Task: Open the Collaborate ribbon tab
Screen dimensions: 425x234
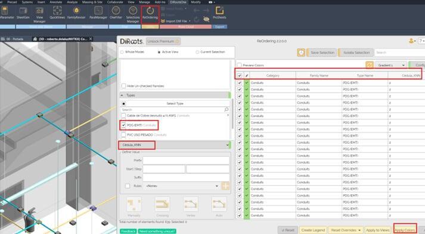Action: pos(115,2)
